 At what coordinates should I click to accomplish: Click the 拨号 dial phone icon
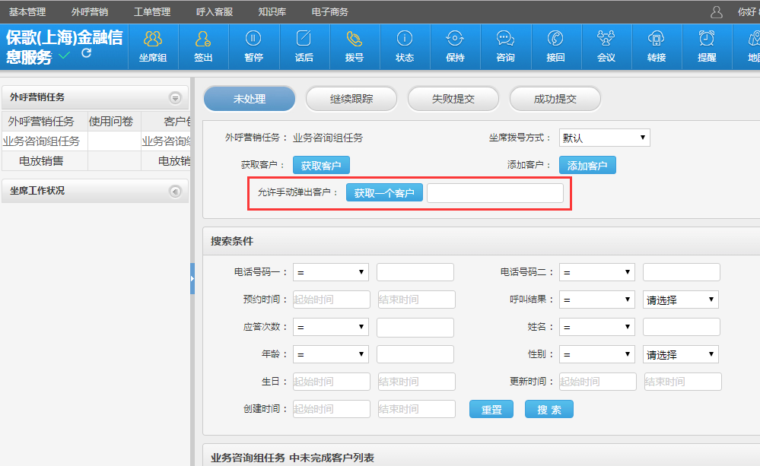pos(354,40)
